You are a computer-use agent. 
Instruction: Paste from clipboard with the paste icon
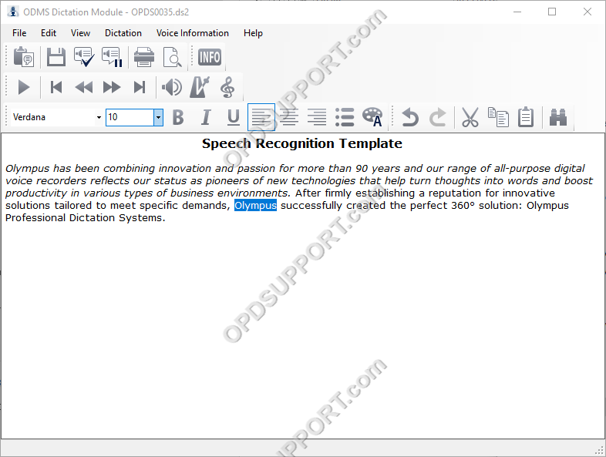[526, 117]
